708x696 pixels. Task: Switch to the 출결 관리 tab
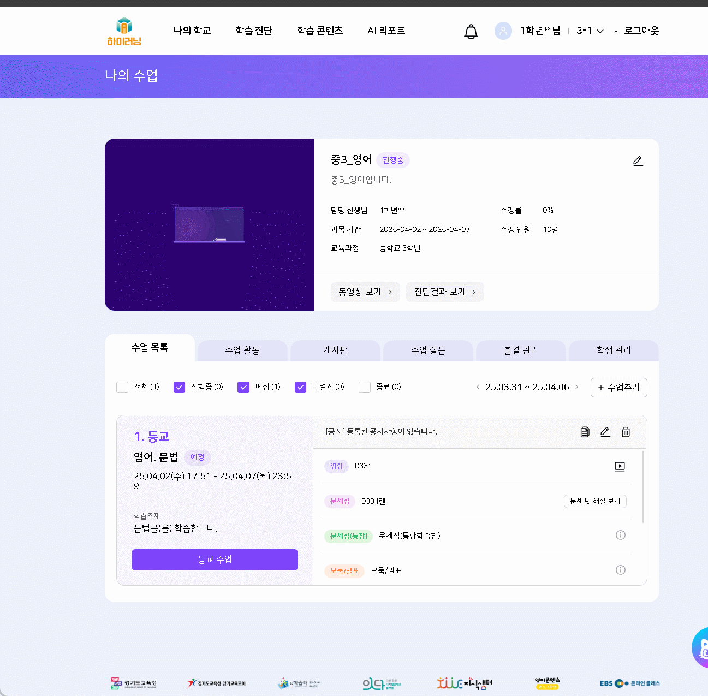pyautogui.click(x=521, y=350)
